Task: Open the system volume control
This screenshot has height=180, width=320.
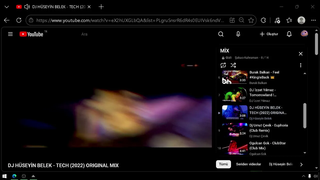Action: [x=315, y=176]
